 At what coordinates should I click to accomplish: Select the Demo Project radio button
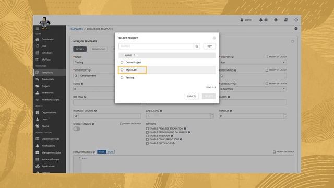pyautogui.click(x=122, y=62)
